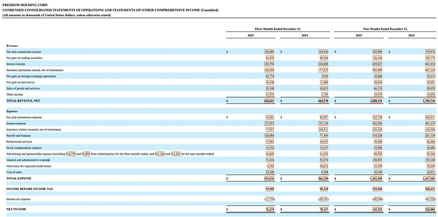Click the related-party amount $10,759
Screen dimensions: 438x217
tap(71, 154)
